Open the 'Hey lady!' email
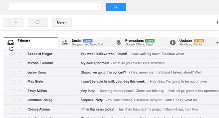219x118 pixels. [x=88, y=91]
